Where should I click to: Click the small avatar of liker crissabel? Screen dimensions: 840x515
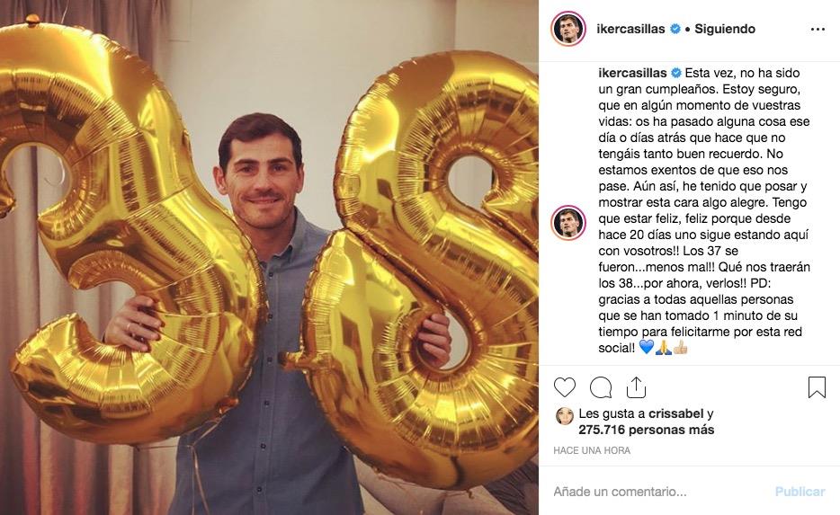click(x=565, y=415)
